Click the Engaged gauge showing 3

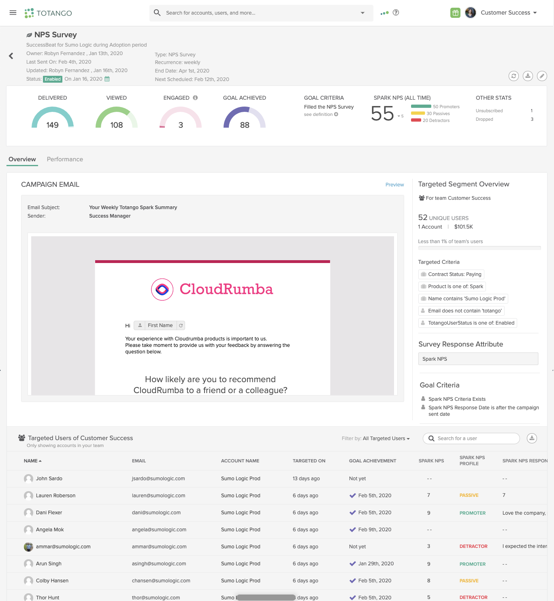(181, 118)
